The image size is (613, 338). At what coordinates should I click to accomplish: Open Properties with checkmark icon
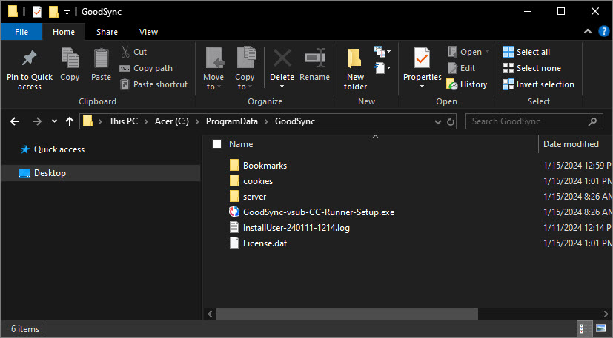(423, 58)
